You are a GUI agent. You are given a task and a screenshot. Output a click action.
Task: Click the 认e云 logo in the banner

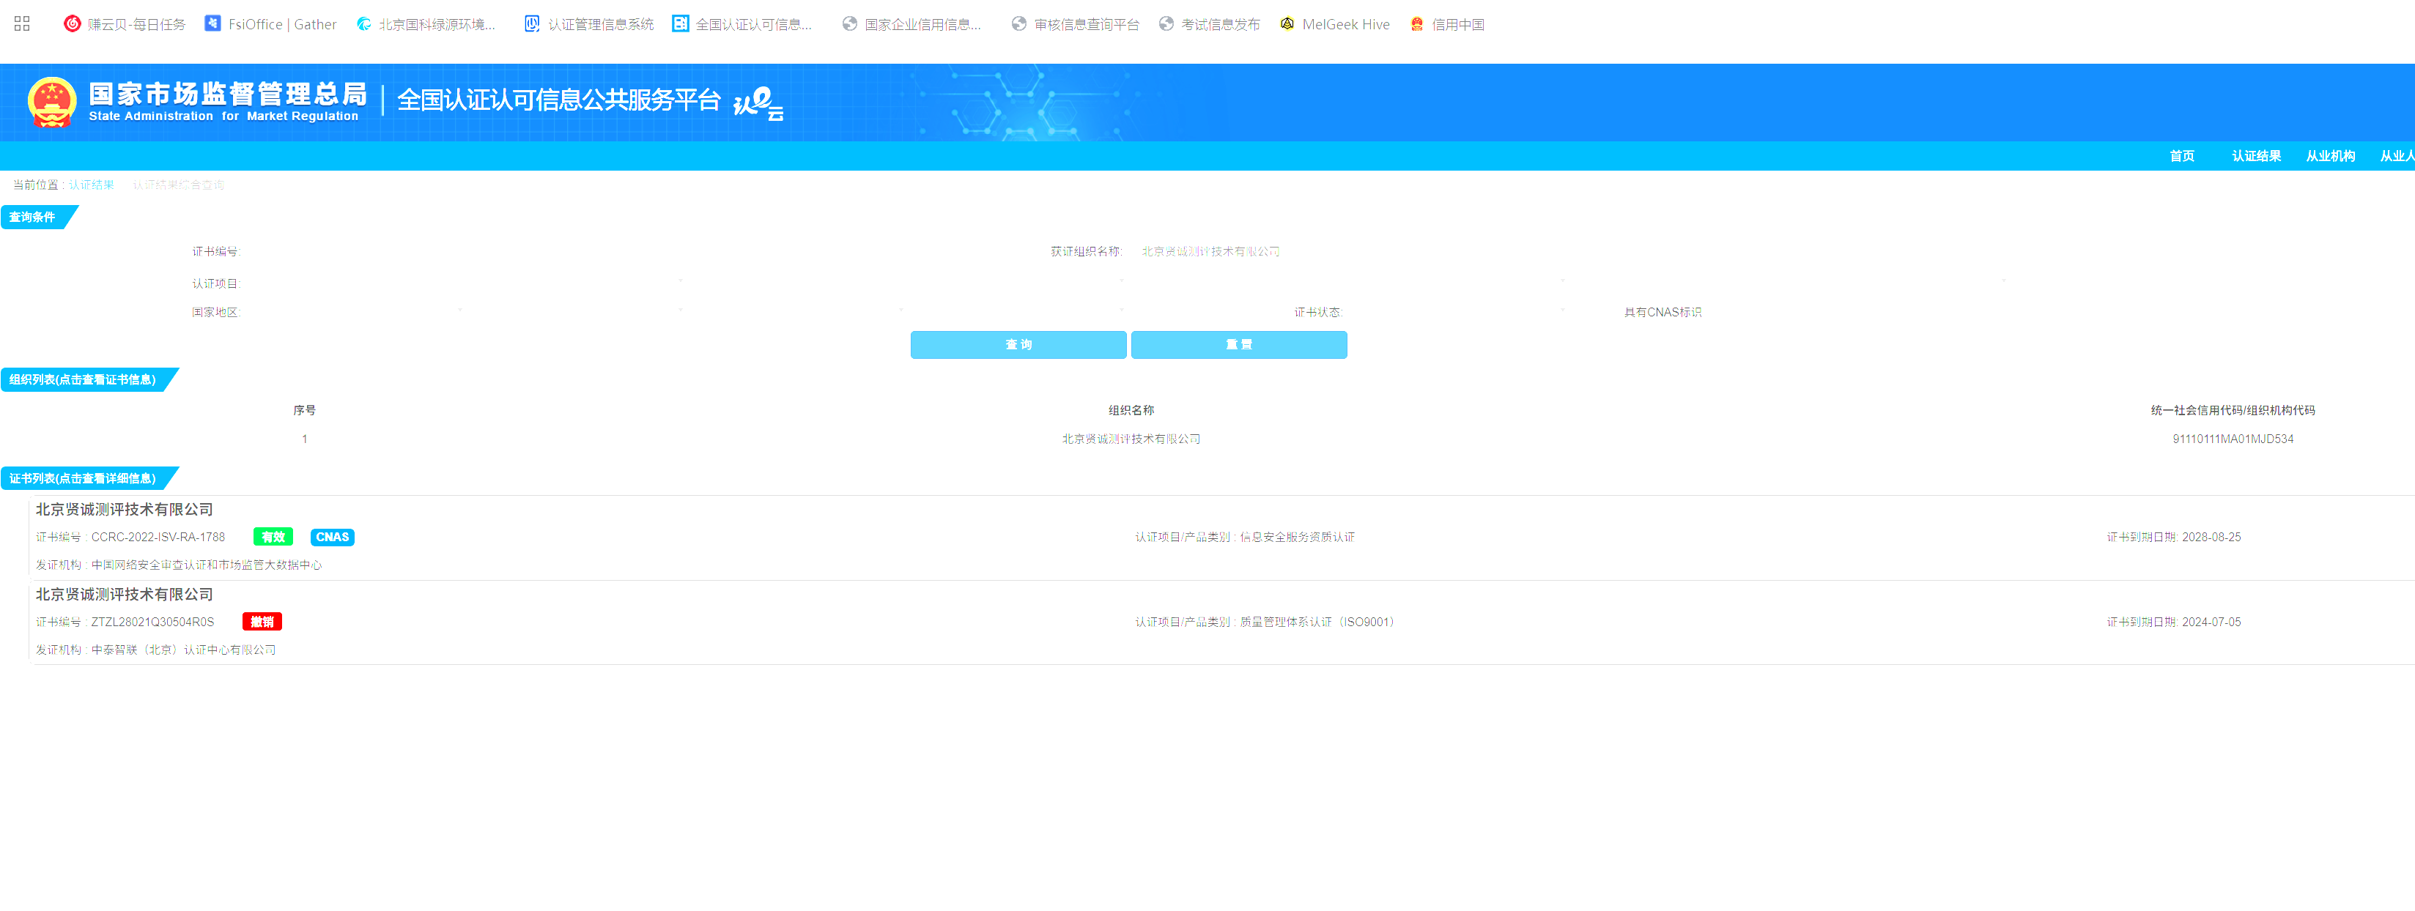(758, 103)
